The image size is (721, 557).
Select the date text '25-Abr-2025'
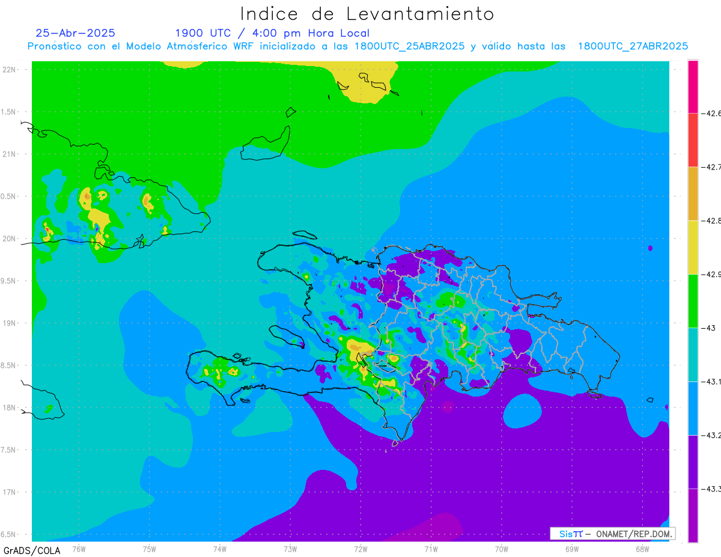[76, 33]
